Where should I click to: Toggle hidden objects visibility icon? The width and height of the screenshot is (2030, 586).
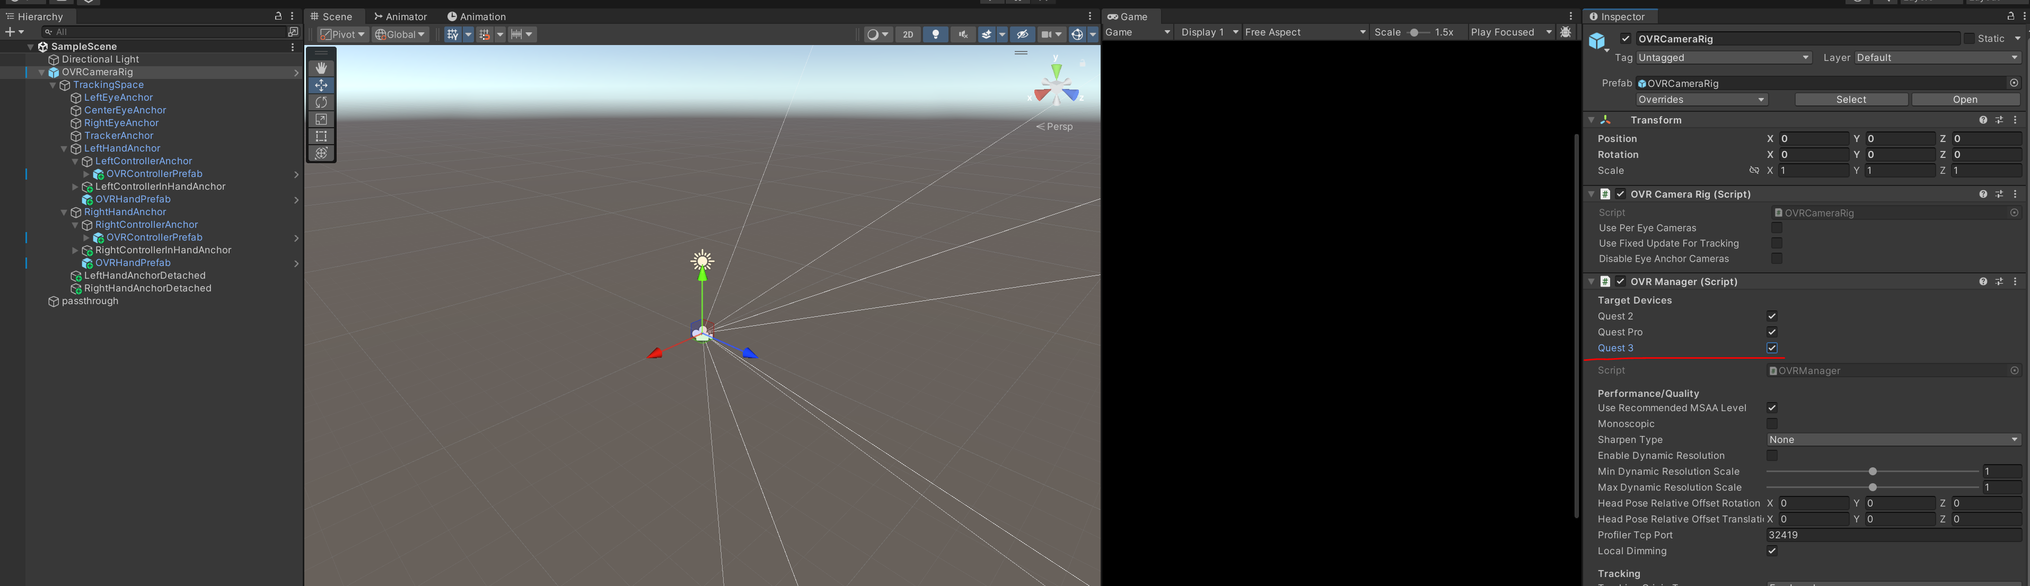1022,34
